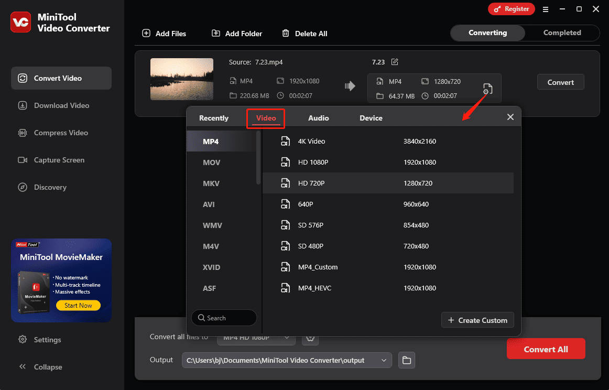Click the gear icon beside the format dropdown

[310, 338]
